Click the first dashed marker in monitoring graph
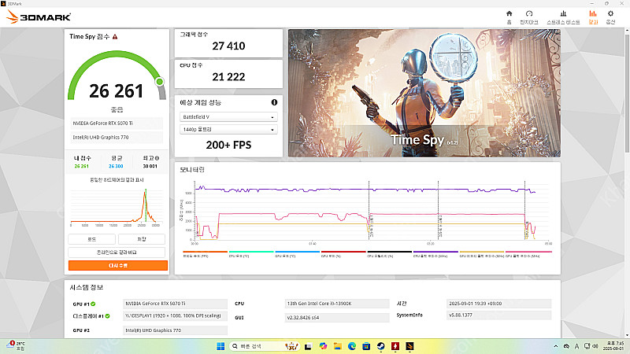 pyautogui.click(x=369, y=210)
